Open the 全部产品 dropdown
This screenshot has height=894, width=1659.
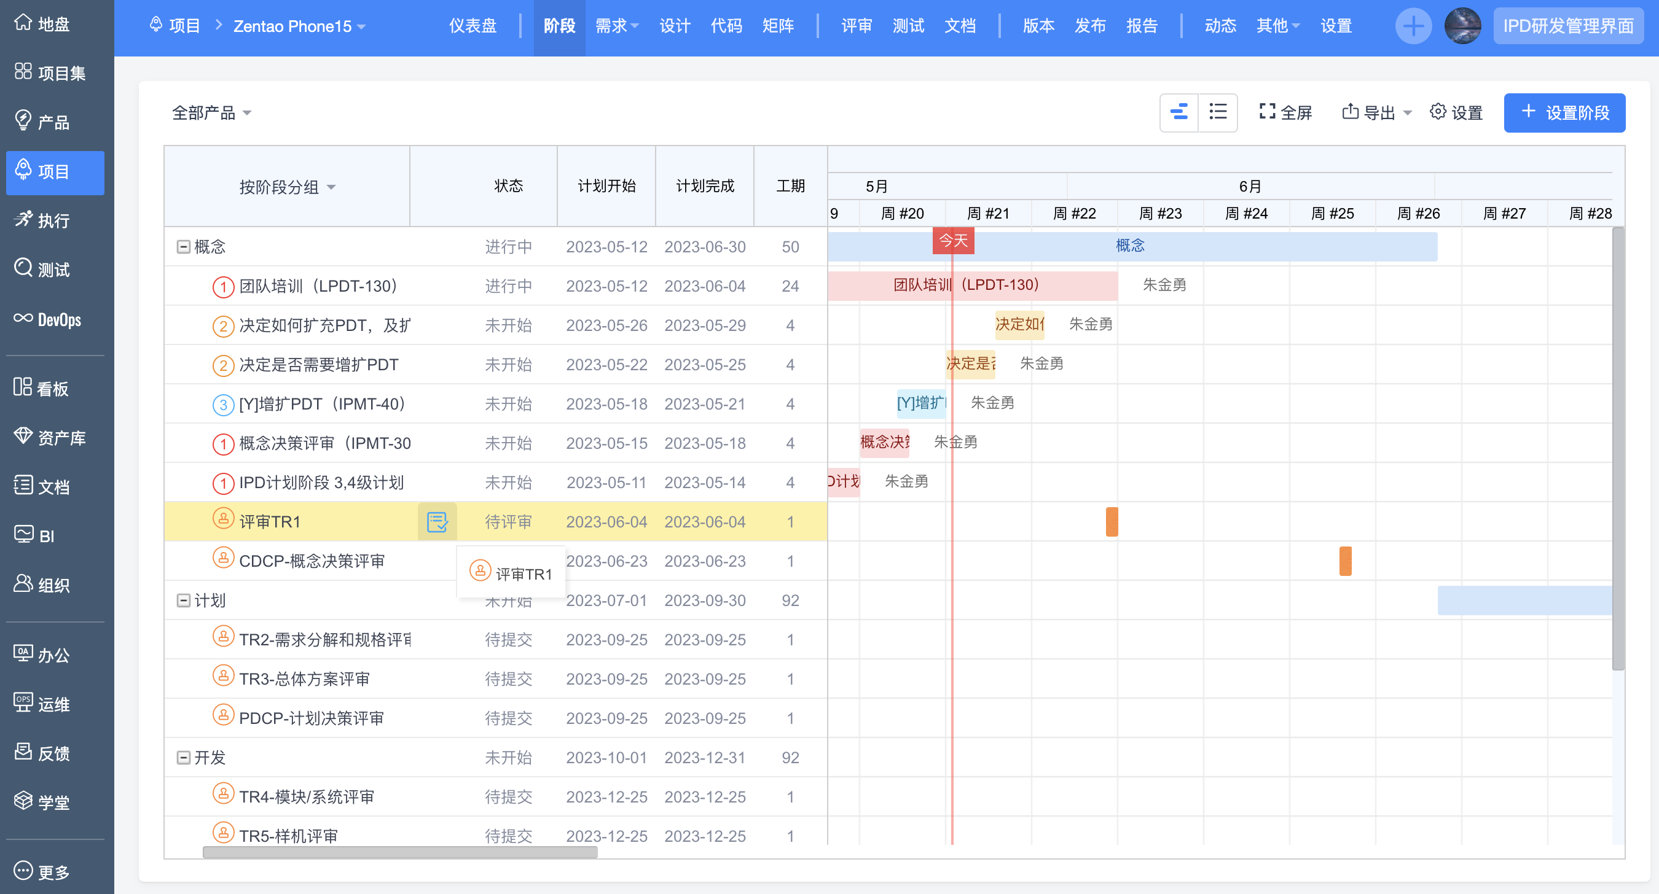click(x=211, y=113)
